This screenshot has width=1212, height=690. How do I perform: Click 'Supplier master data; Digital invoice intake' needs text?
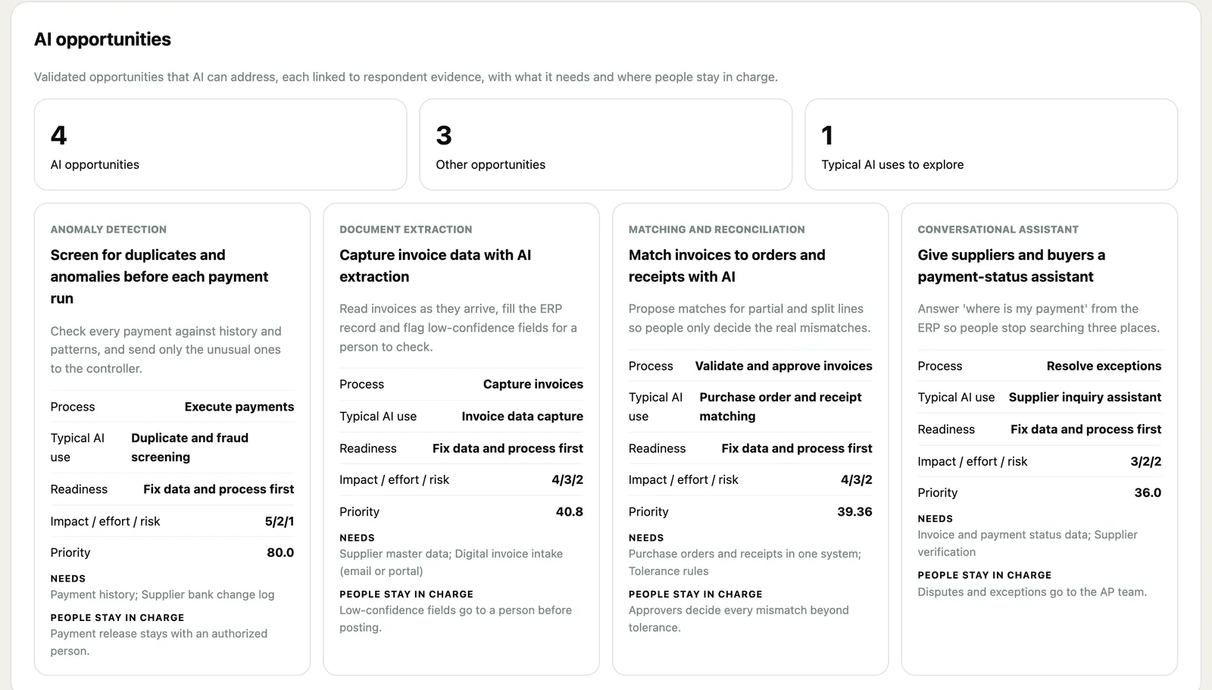pyautogui.click(x=451, y=562)
